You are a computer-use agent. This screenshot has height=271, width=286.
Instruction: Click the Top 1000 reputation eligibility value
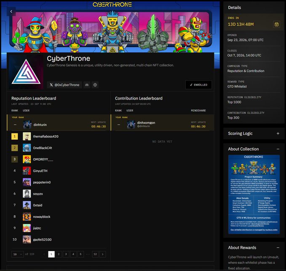234,102
